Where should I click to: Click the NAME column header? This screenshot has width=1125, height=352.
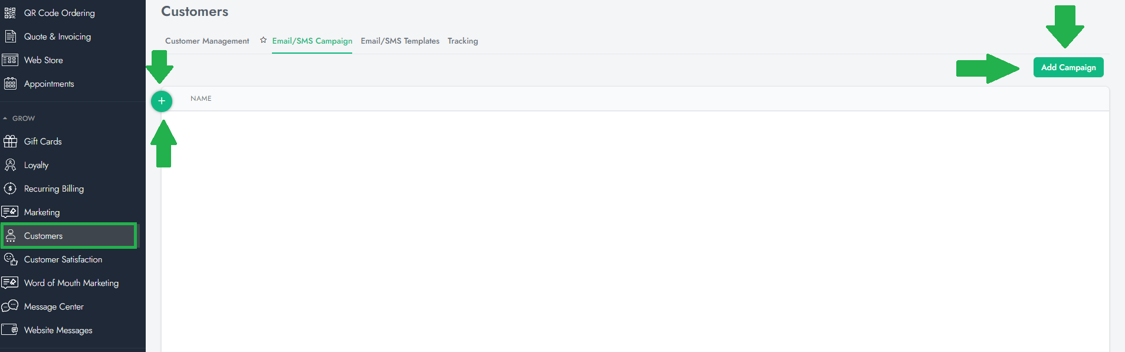click(201, 98)
